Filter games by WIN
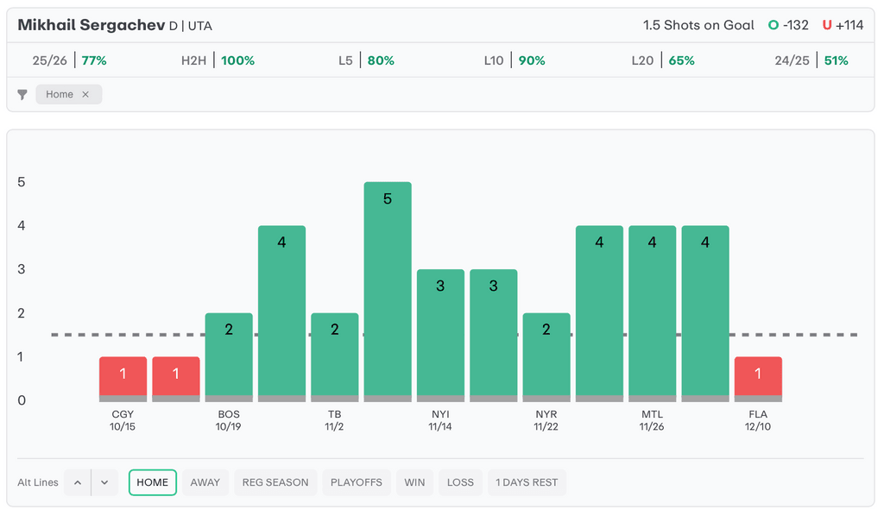 click(x=414, y=482)
